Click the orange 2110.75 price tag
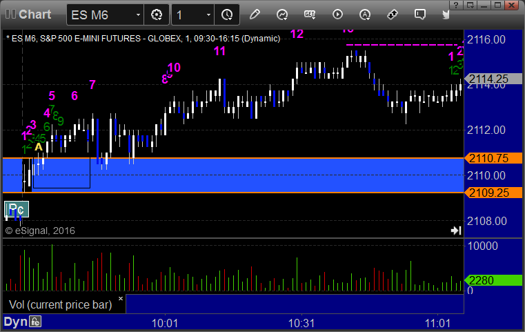 coord(493,158)
